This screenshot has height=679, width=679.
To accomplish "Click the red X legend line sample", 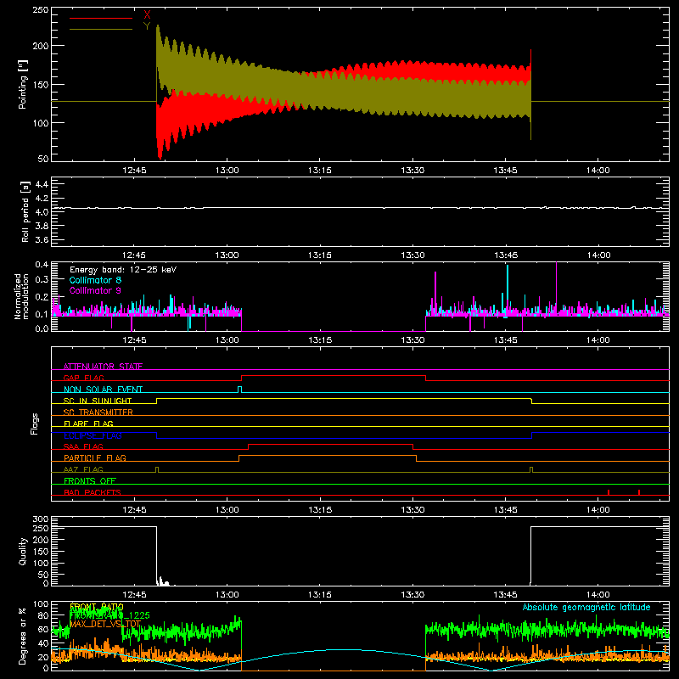I will (x=101, y=18).
